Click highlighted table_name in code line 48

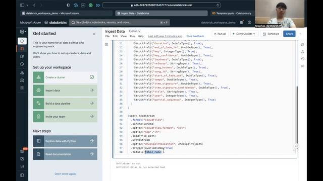pos(153,152)
